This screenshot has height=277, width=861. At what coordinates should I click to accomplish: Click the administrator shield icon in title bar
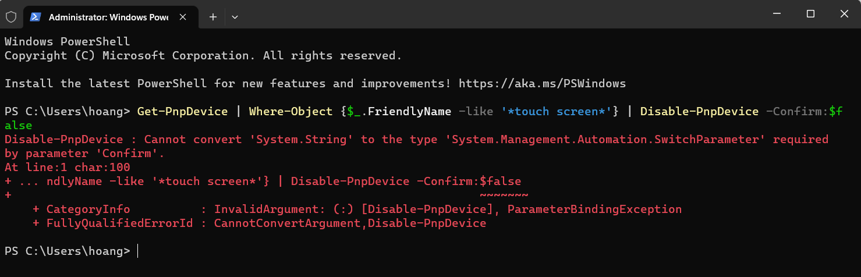10,17
